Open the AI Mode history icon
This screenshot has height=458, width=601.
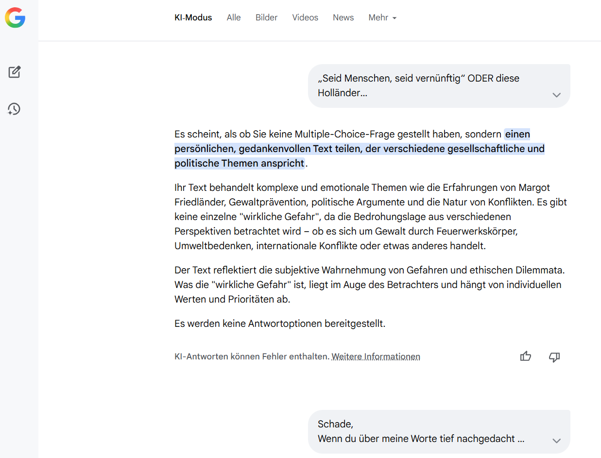pyautogui.click(x=14, y=109)
